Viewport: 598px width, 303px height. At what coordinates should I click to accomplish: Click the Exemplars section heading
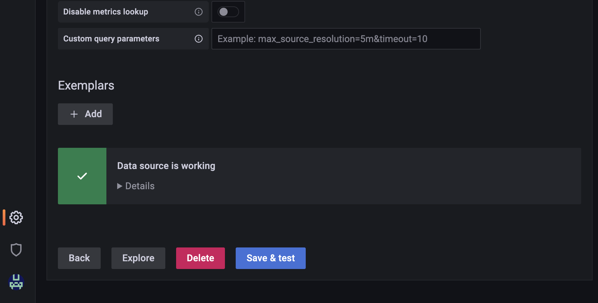[86, 85]
